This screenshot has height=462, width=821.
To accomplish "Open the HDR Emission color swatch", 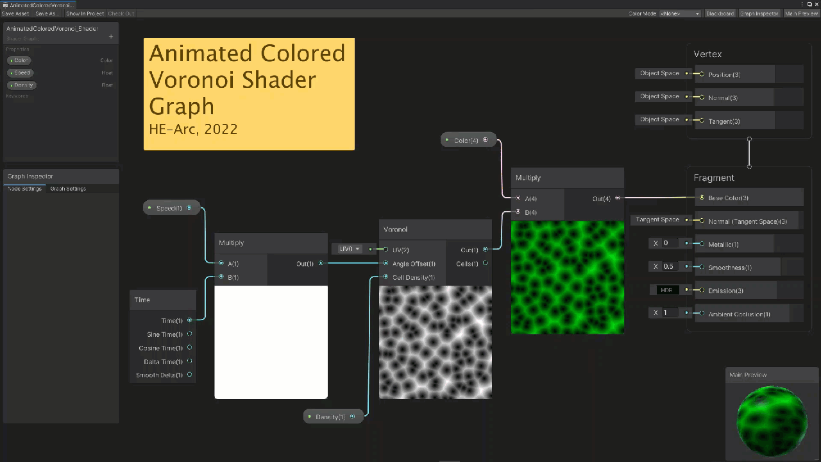I will tap(666, 290).
